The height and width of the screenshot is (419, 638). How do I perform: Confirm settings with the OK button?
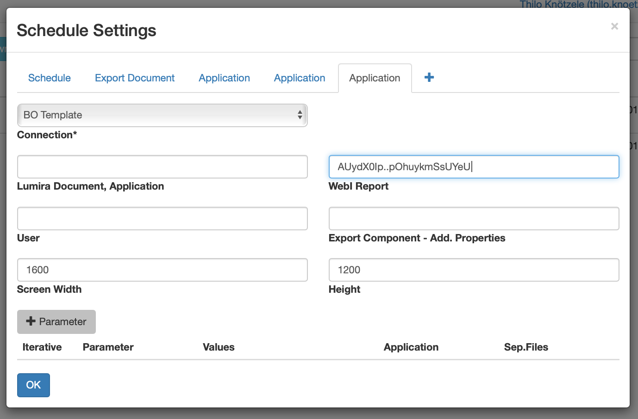coord(33,385)
